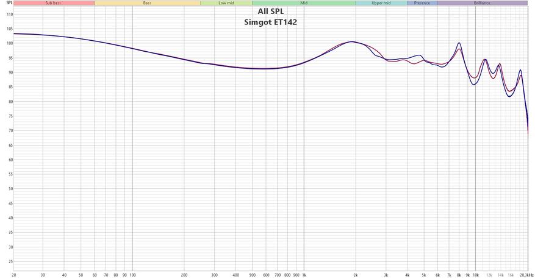
Task: Click the "All SPL" chart title
Action: point(271,12)
